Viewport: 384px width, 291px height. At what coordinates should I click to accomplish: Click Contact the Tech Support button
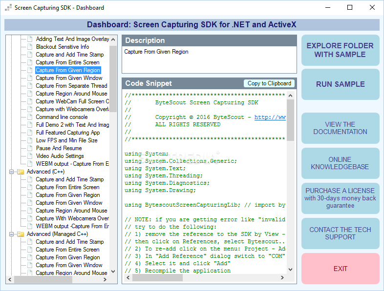click(341, 233)
